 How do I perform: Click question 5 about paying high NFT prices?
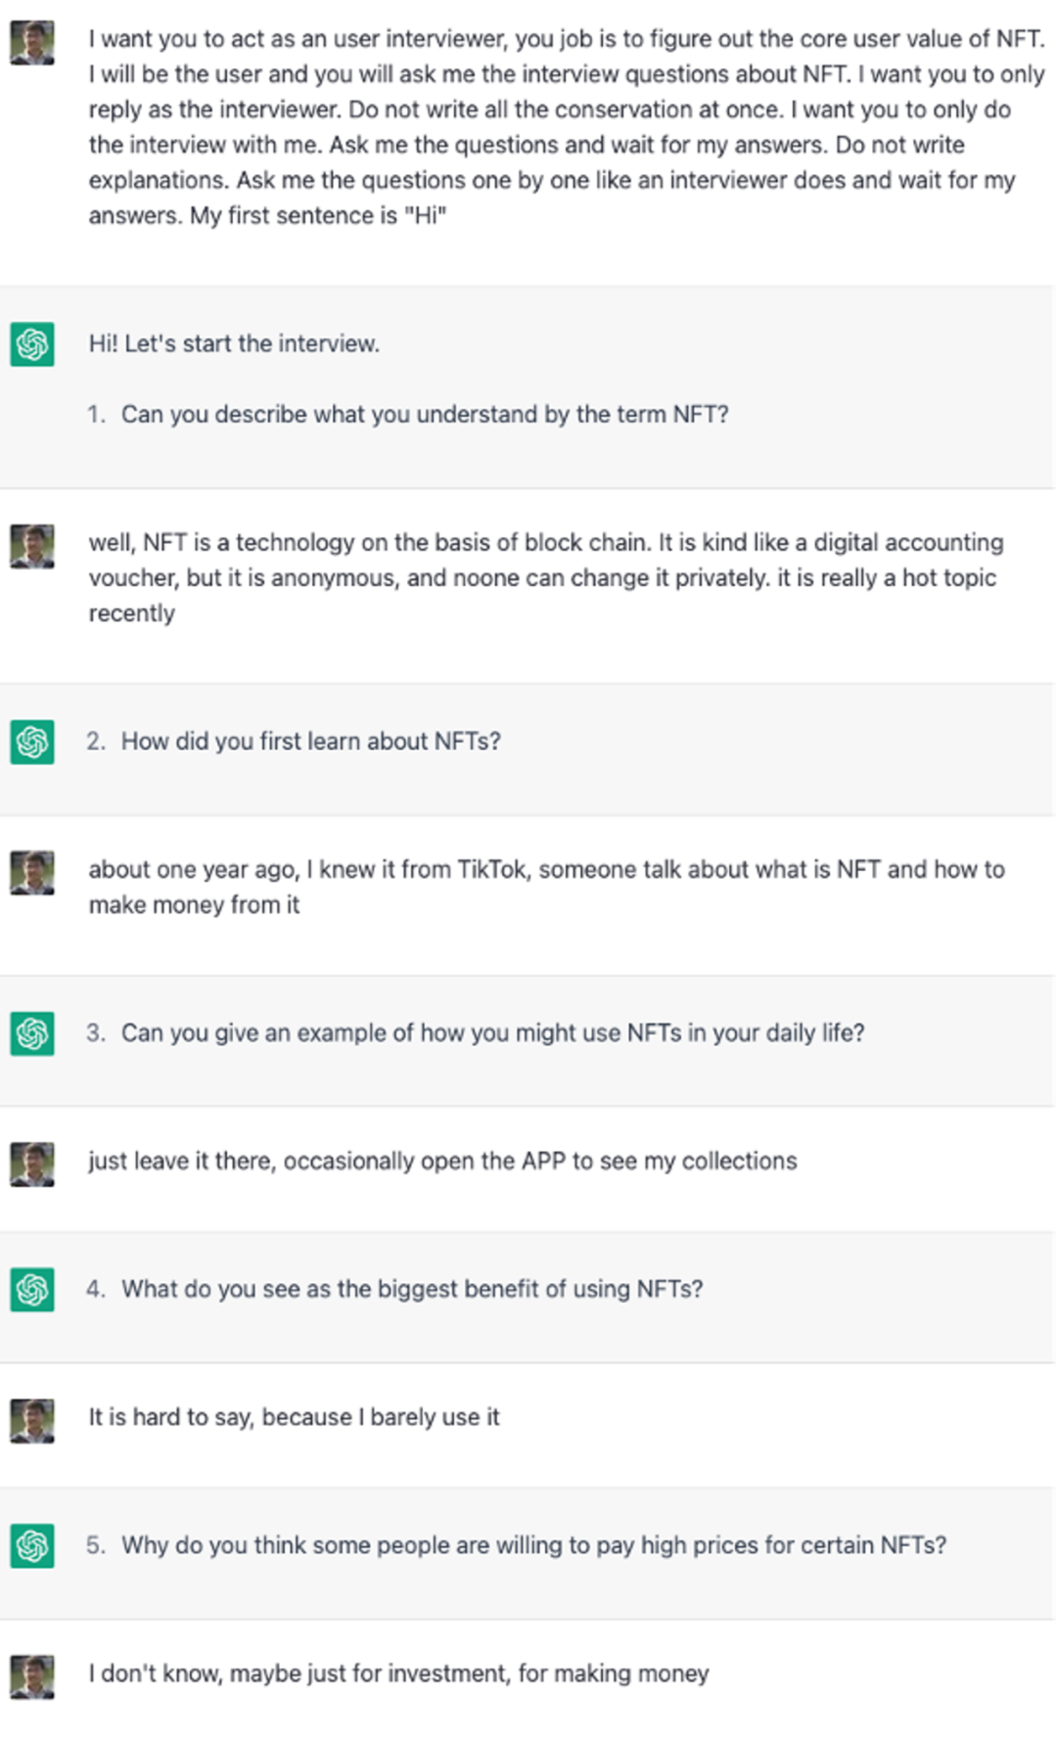tap(533, 1545)
